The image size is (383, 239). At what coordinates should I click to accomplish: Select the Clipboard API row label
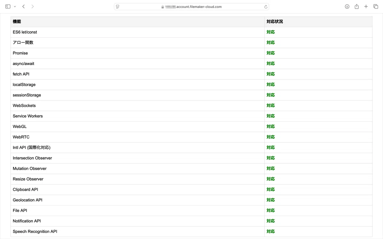coord(26,190)
